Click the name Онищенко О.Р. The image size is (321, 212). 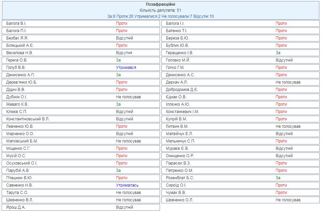(x=180, y=156)
